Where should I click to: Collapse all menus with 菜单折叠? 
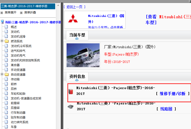30,13
